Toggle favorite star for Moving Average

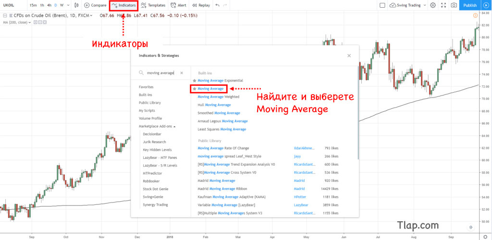coord(195,89)
